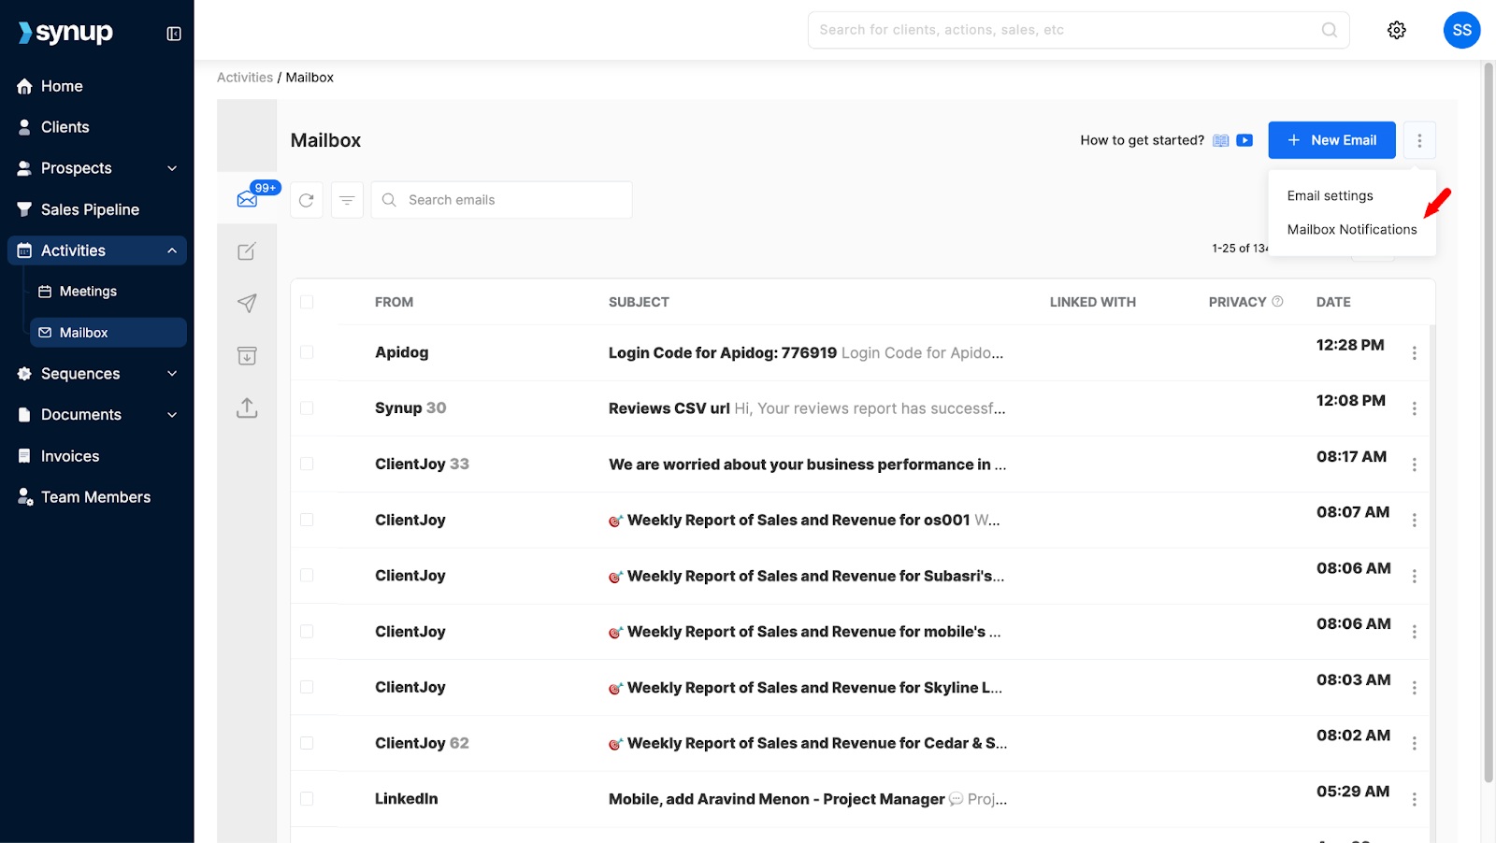Open the settings gear icon
The image size is (1496, 843).
pyautogui.click(x=1397, y=30)
